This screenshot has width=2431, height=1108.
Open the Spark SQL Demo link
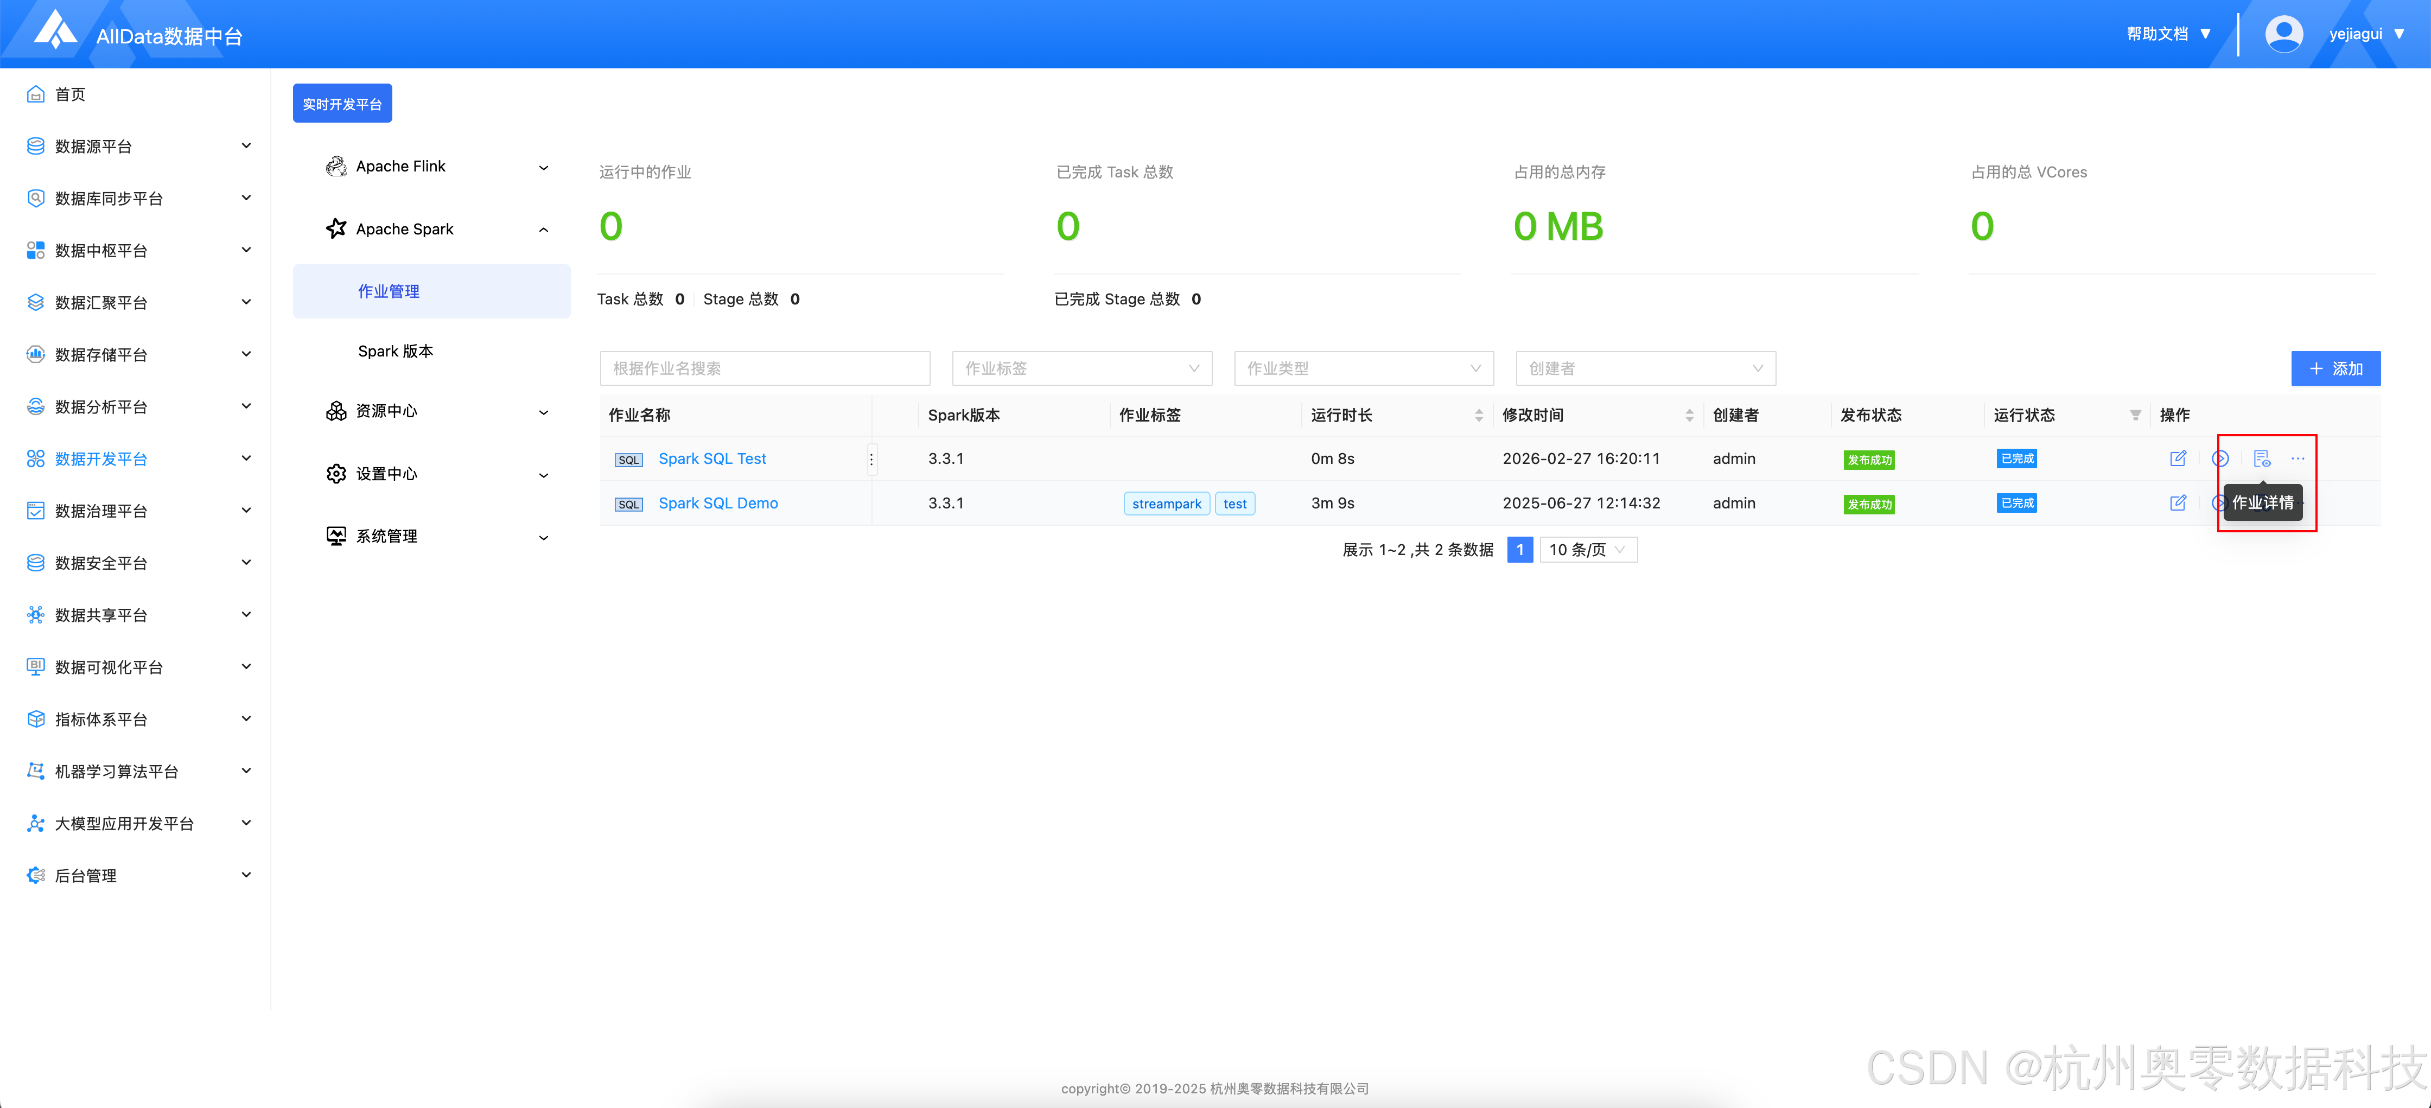[x=718, y=503]
